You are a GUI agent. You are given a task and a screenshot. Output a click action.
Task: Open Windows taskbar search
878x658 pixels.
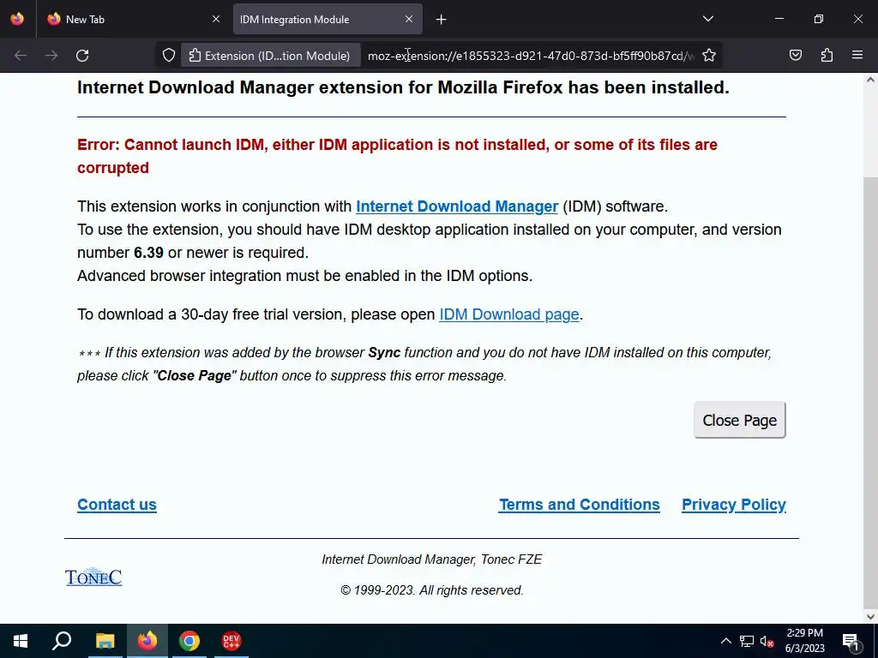(62, 641)
